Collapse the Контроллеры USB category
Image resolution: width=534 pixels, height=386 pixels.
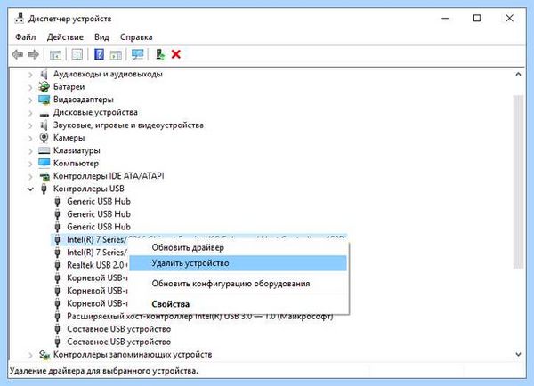click(30, 189)
